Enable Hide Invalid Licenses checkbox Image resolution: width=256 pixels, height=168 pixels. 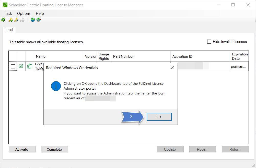click(x=209, y=42)
